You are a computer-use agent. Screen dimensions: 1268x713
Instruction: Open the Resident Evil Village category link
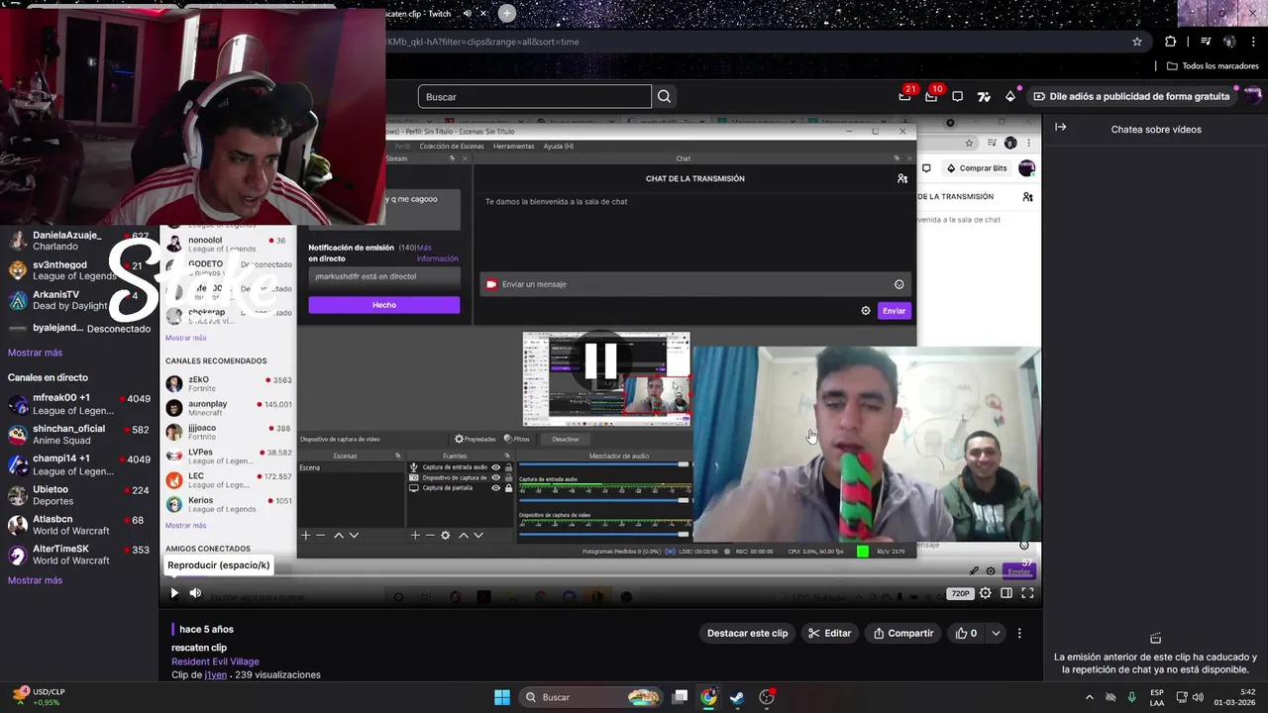(x=215, y=662)
